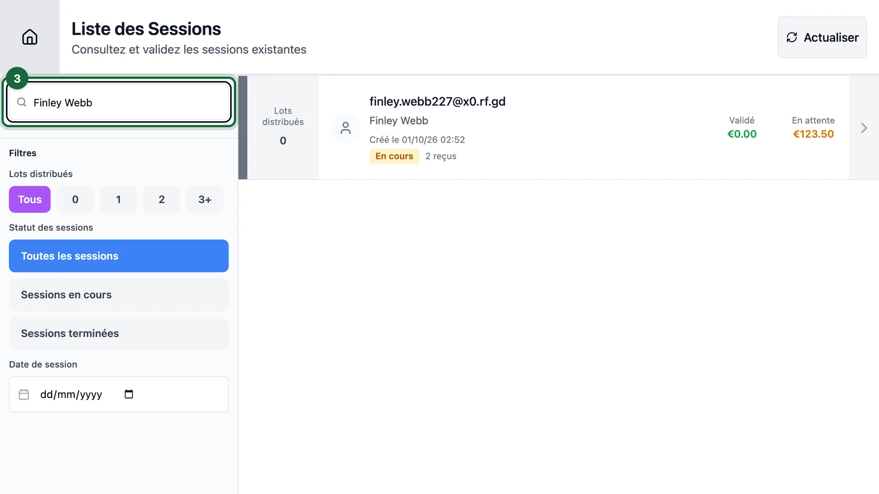Image resolution: width=879 pixels, height=494 pixels.
Task: Click the calendar icon left of date
Action: click(x=24, y=394)
